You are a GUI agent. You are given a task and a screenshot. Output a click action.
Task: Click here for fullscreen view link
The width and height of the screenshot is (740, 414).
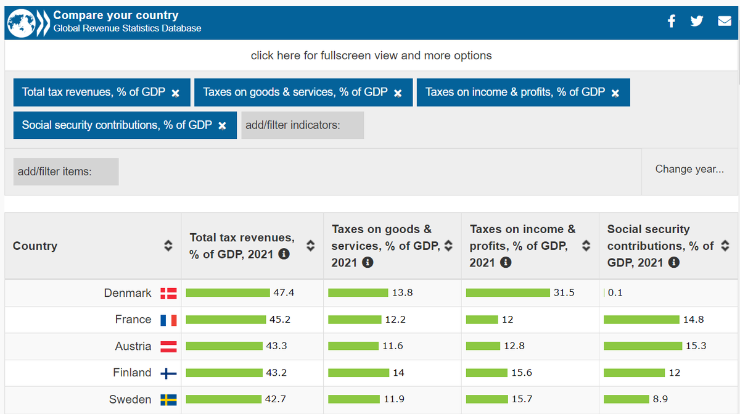(x=371, y=56)
